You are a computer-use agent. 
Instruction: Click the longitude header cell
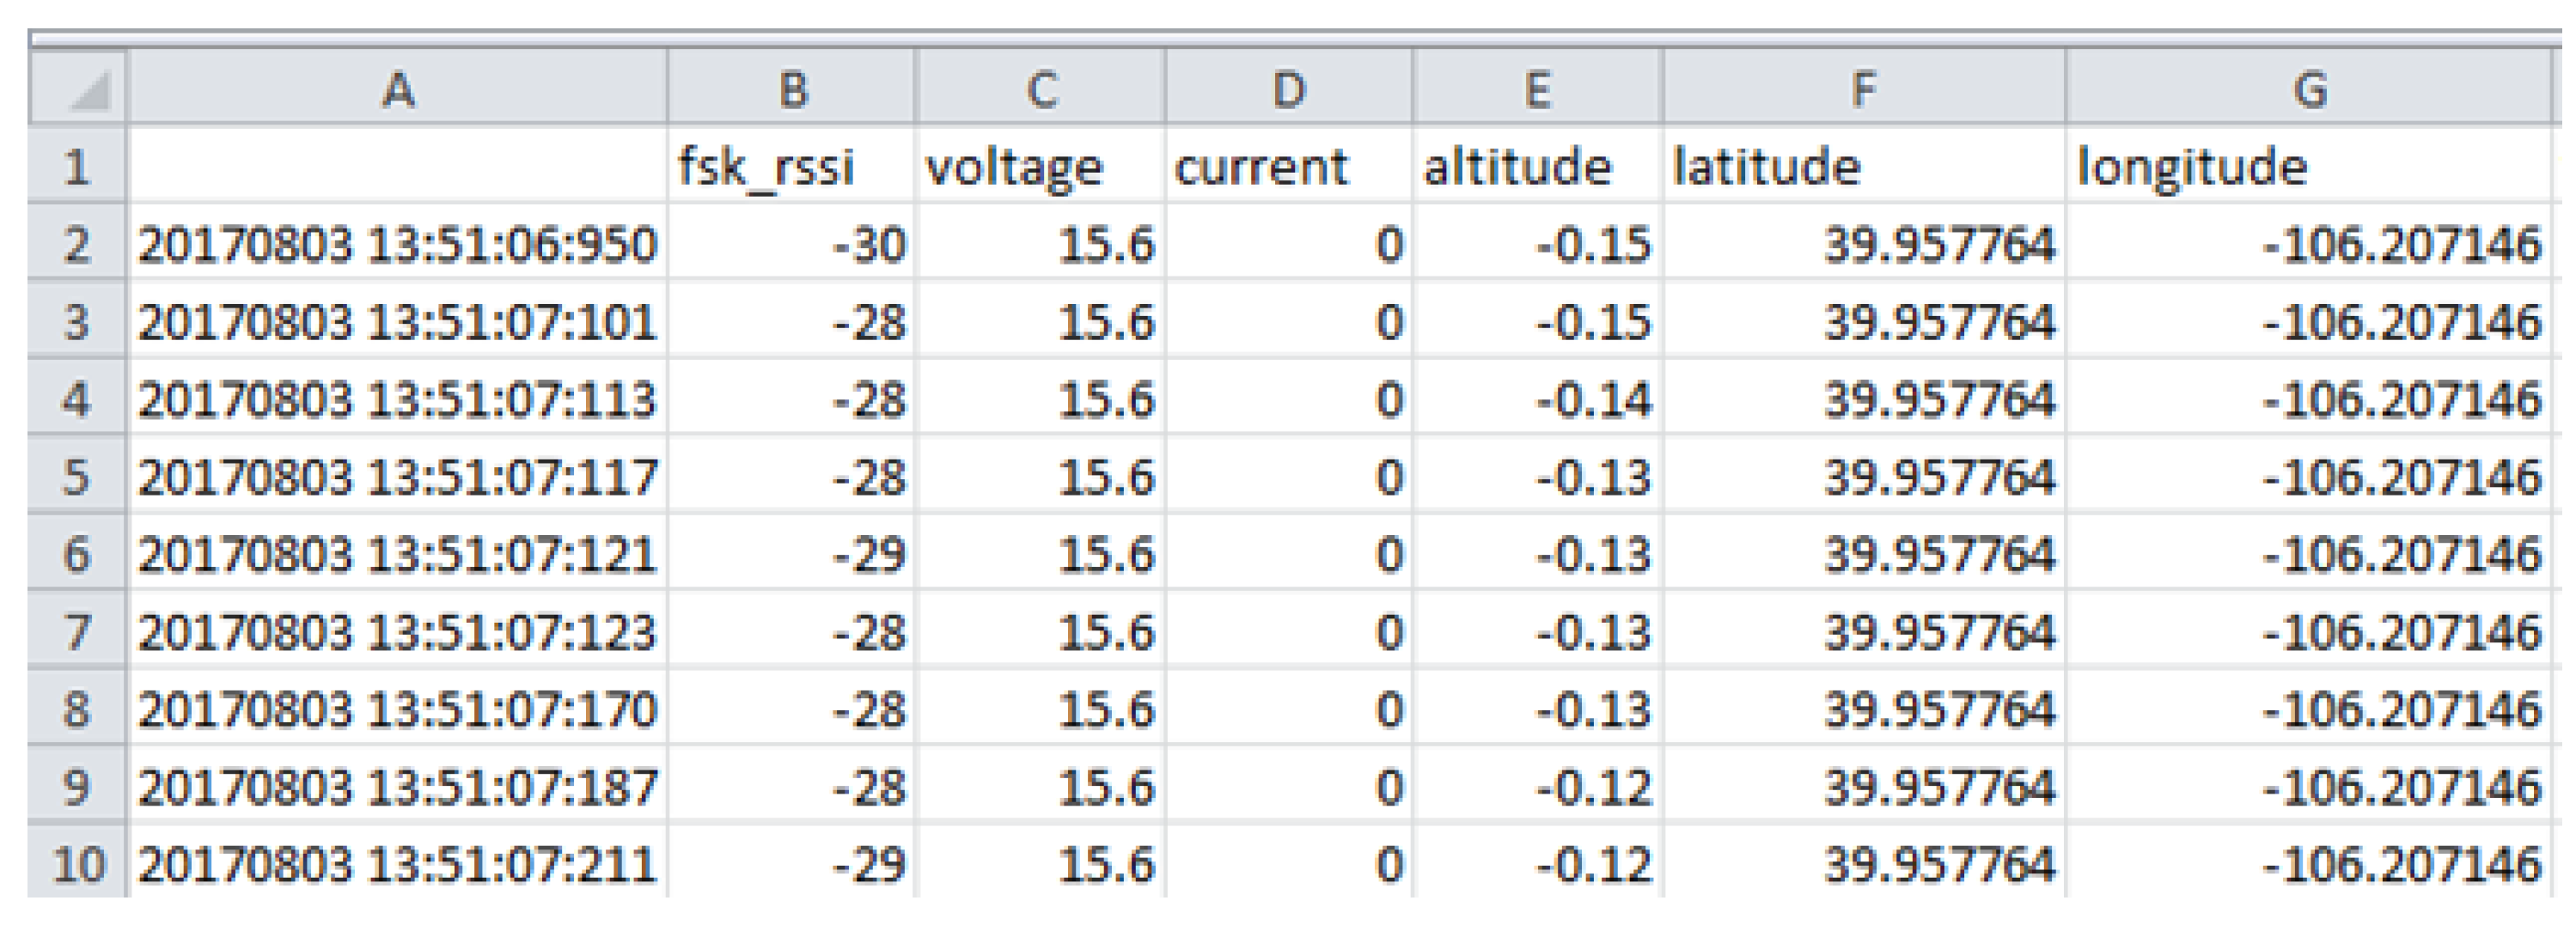coord(2309,165)
